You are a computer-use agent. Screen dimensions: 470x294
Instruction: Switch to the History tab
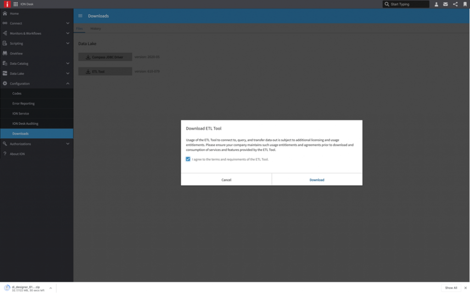tap(95, 28)
